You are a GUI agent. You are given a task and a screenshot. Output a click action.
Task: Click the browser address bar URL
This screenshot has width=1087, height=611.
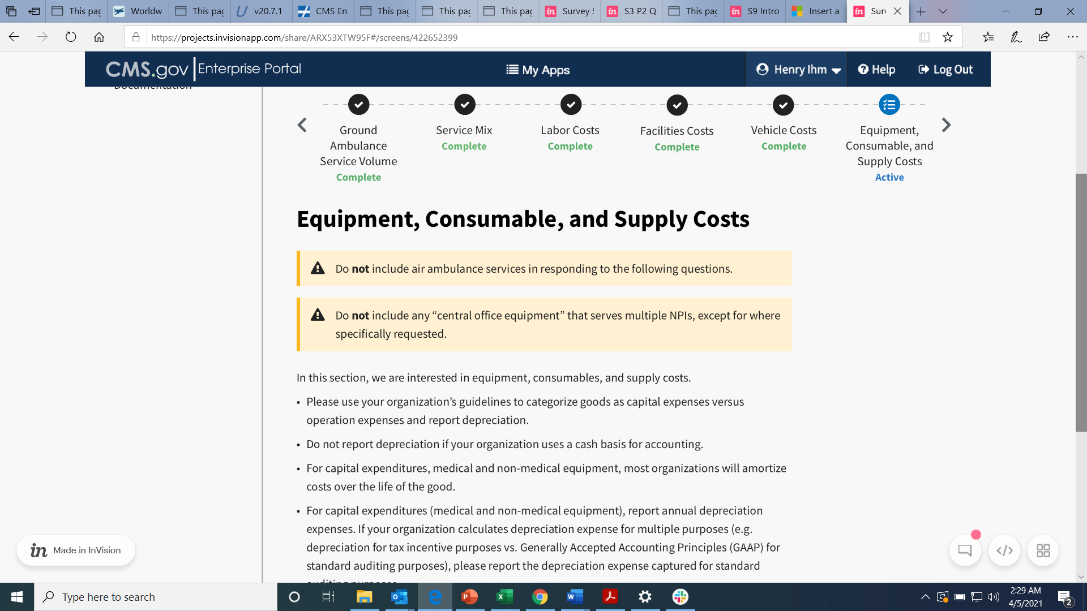(304, 37)
